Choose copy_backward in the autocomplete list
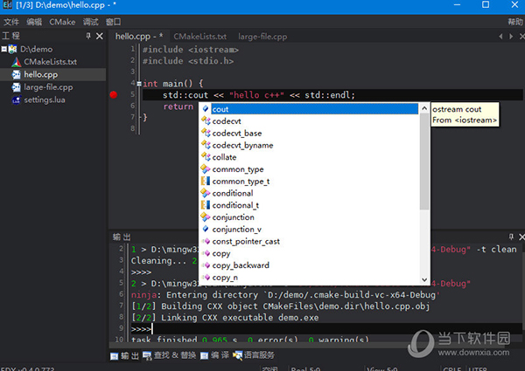Screen dimensions: 525x371 click(x=310, y=265)
